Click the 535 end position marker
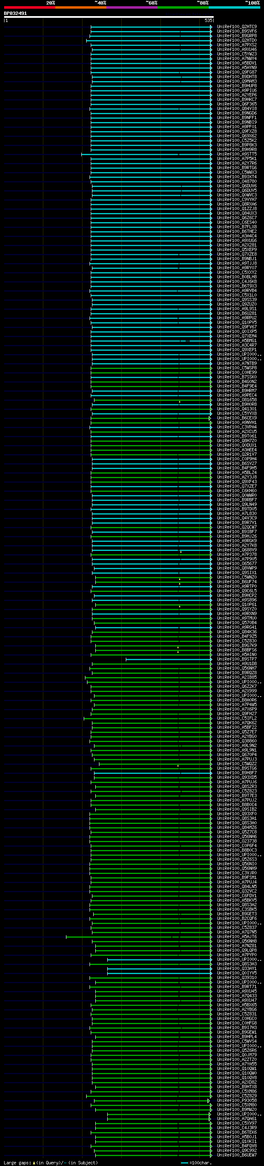Image resolution: width=264 pixels, height=1166 pixels. (x=208, y=20)
